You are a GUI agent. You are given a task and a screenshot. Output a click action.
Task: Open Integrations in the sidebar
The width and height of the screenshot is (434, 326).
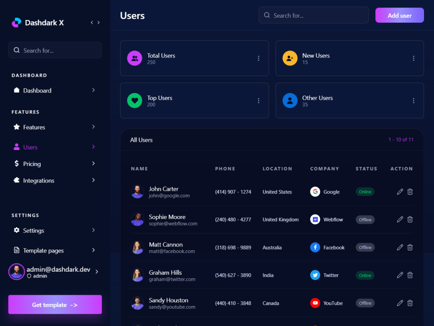point(55,180)
